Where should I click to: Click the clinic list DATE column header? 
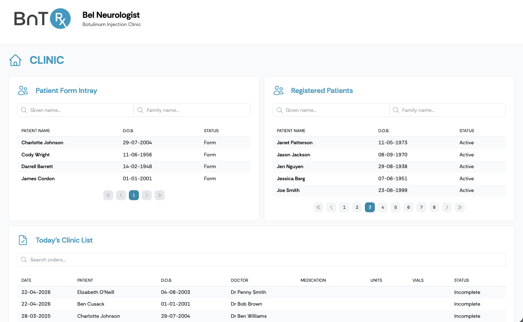pos(26,280)
